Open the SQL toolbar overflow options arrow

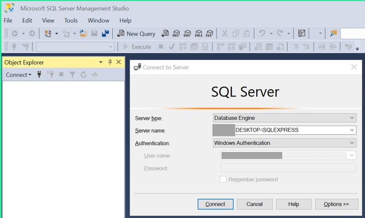coord(357,49)
